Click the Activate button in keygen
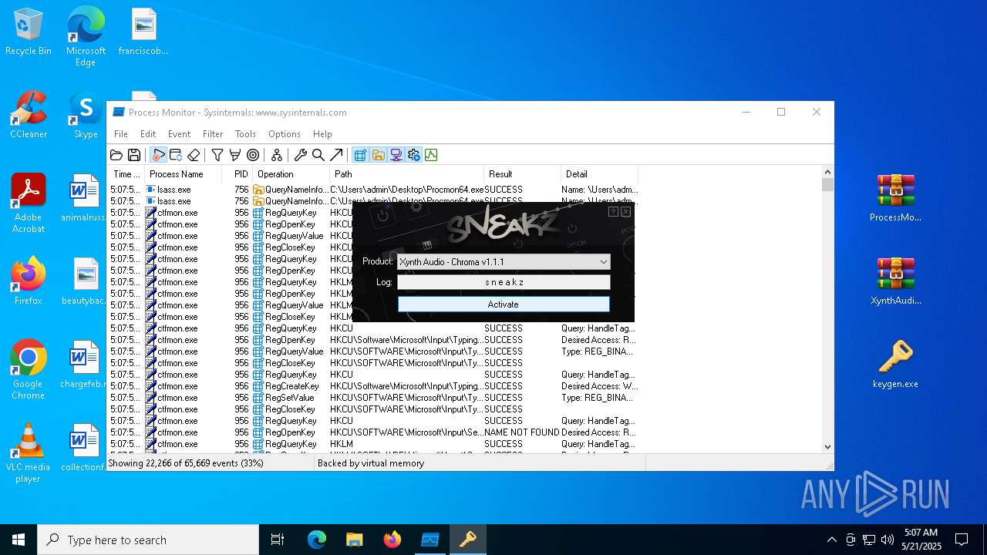 coord(504,304)
